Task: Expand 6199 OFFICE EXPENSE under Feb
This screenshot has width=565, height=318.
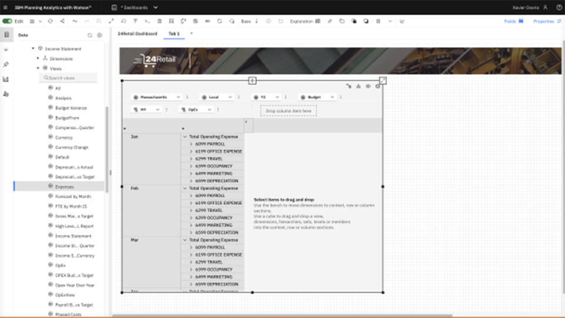Action: [191, 203]
